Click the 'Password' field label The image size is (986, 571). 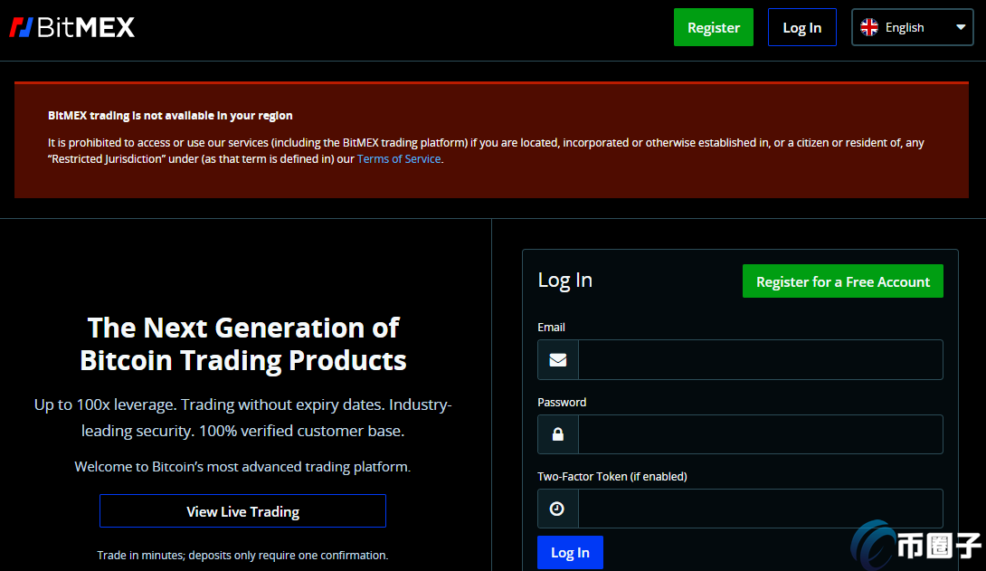coord(562,403)
